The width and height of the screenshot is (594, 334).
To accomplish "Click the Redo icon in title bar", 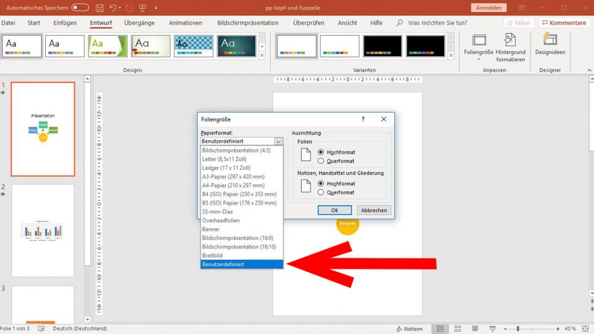I will point(129,8).
